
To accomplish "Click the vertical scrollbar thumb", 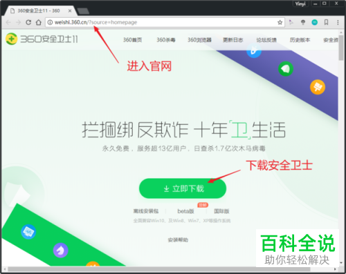I will [341, 47].
